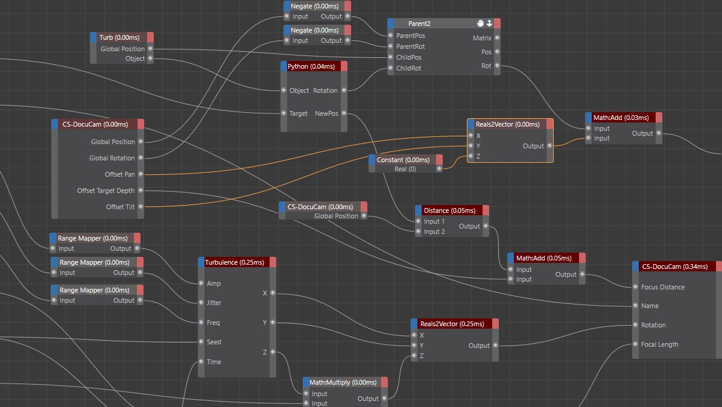Click the up-down arrow icon on Parent2
The image size is (722, 407).
[489, 23]
